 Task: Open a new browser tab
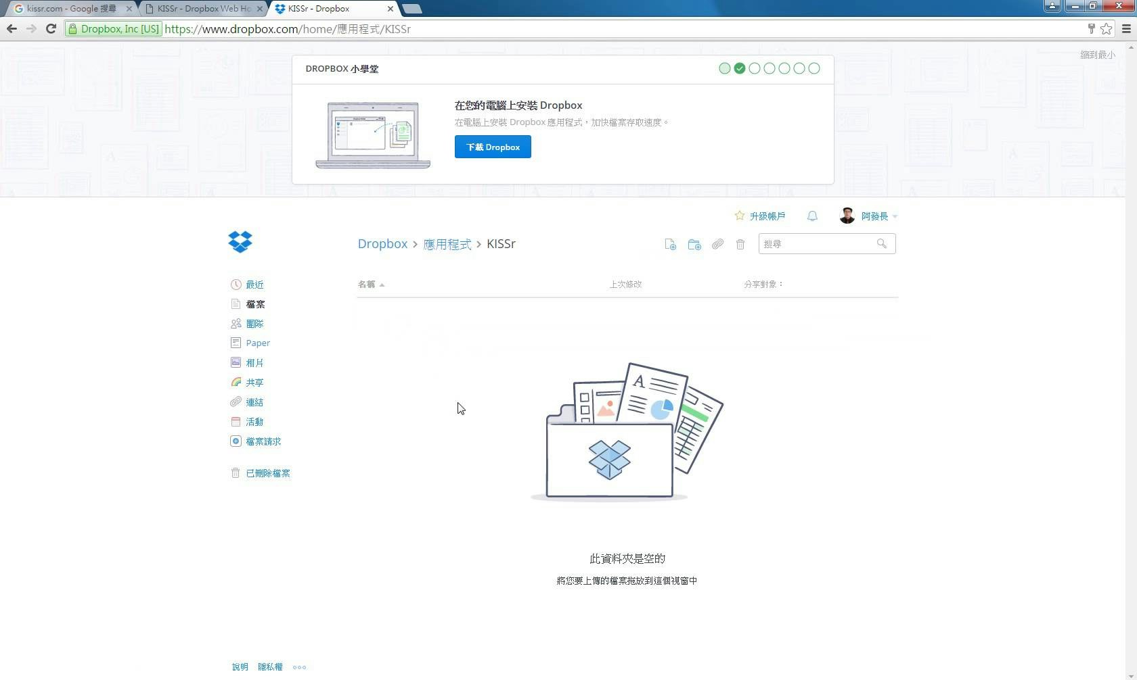pos(411,9)
